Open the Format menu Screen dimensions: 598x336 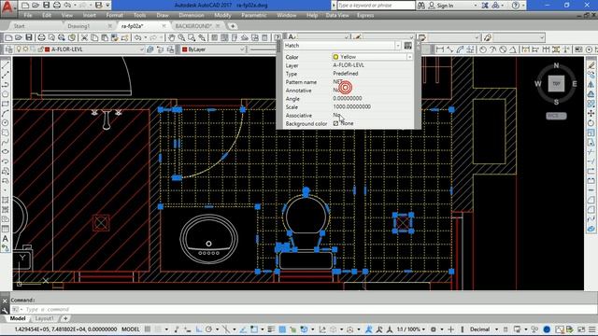pos(114,15)
